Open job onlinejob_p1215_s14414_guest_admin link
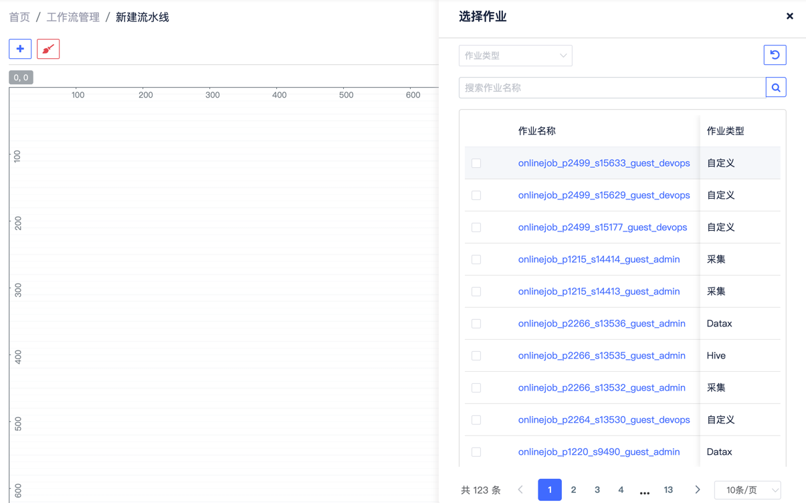 (599, 260)
